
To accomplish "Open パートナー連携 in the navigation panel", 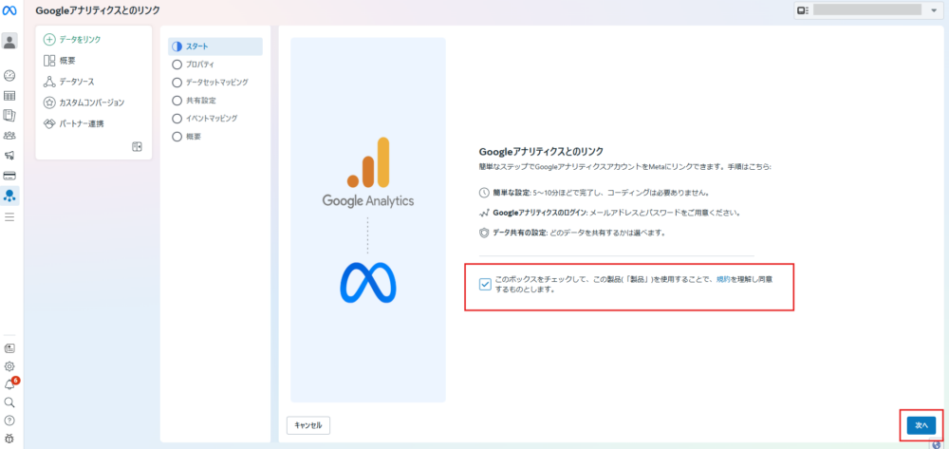I will click(x=73, y=123).
